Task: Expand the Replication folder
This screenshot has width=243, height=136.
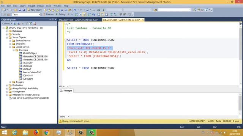Action: pos(7,85)
